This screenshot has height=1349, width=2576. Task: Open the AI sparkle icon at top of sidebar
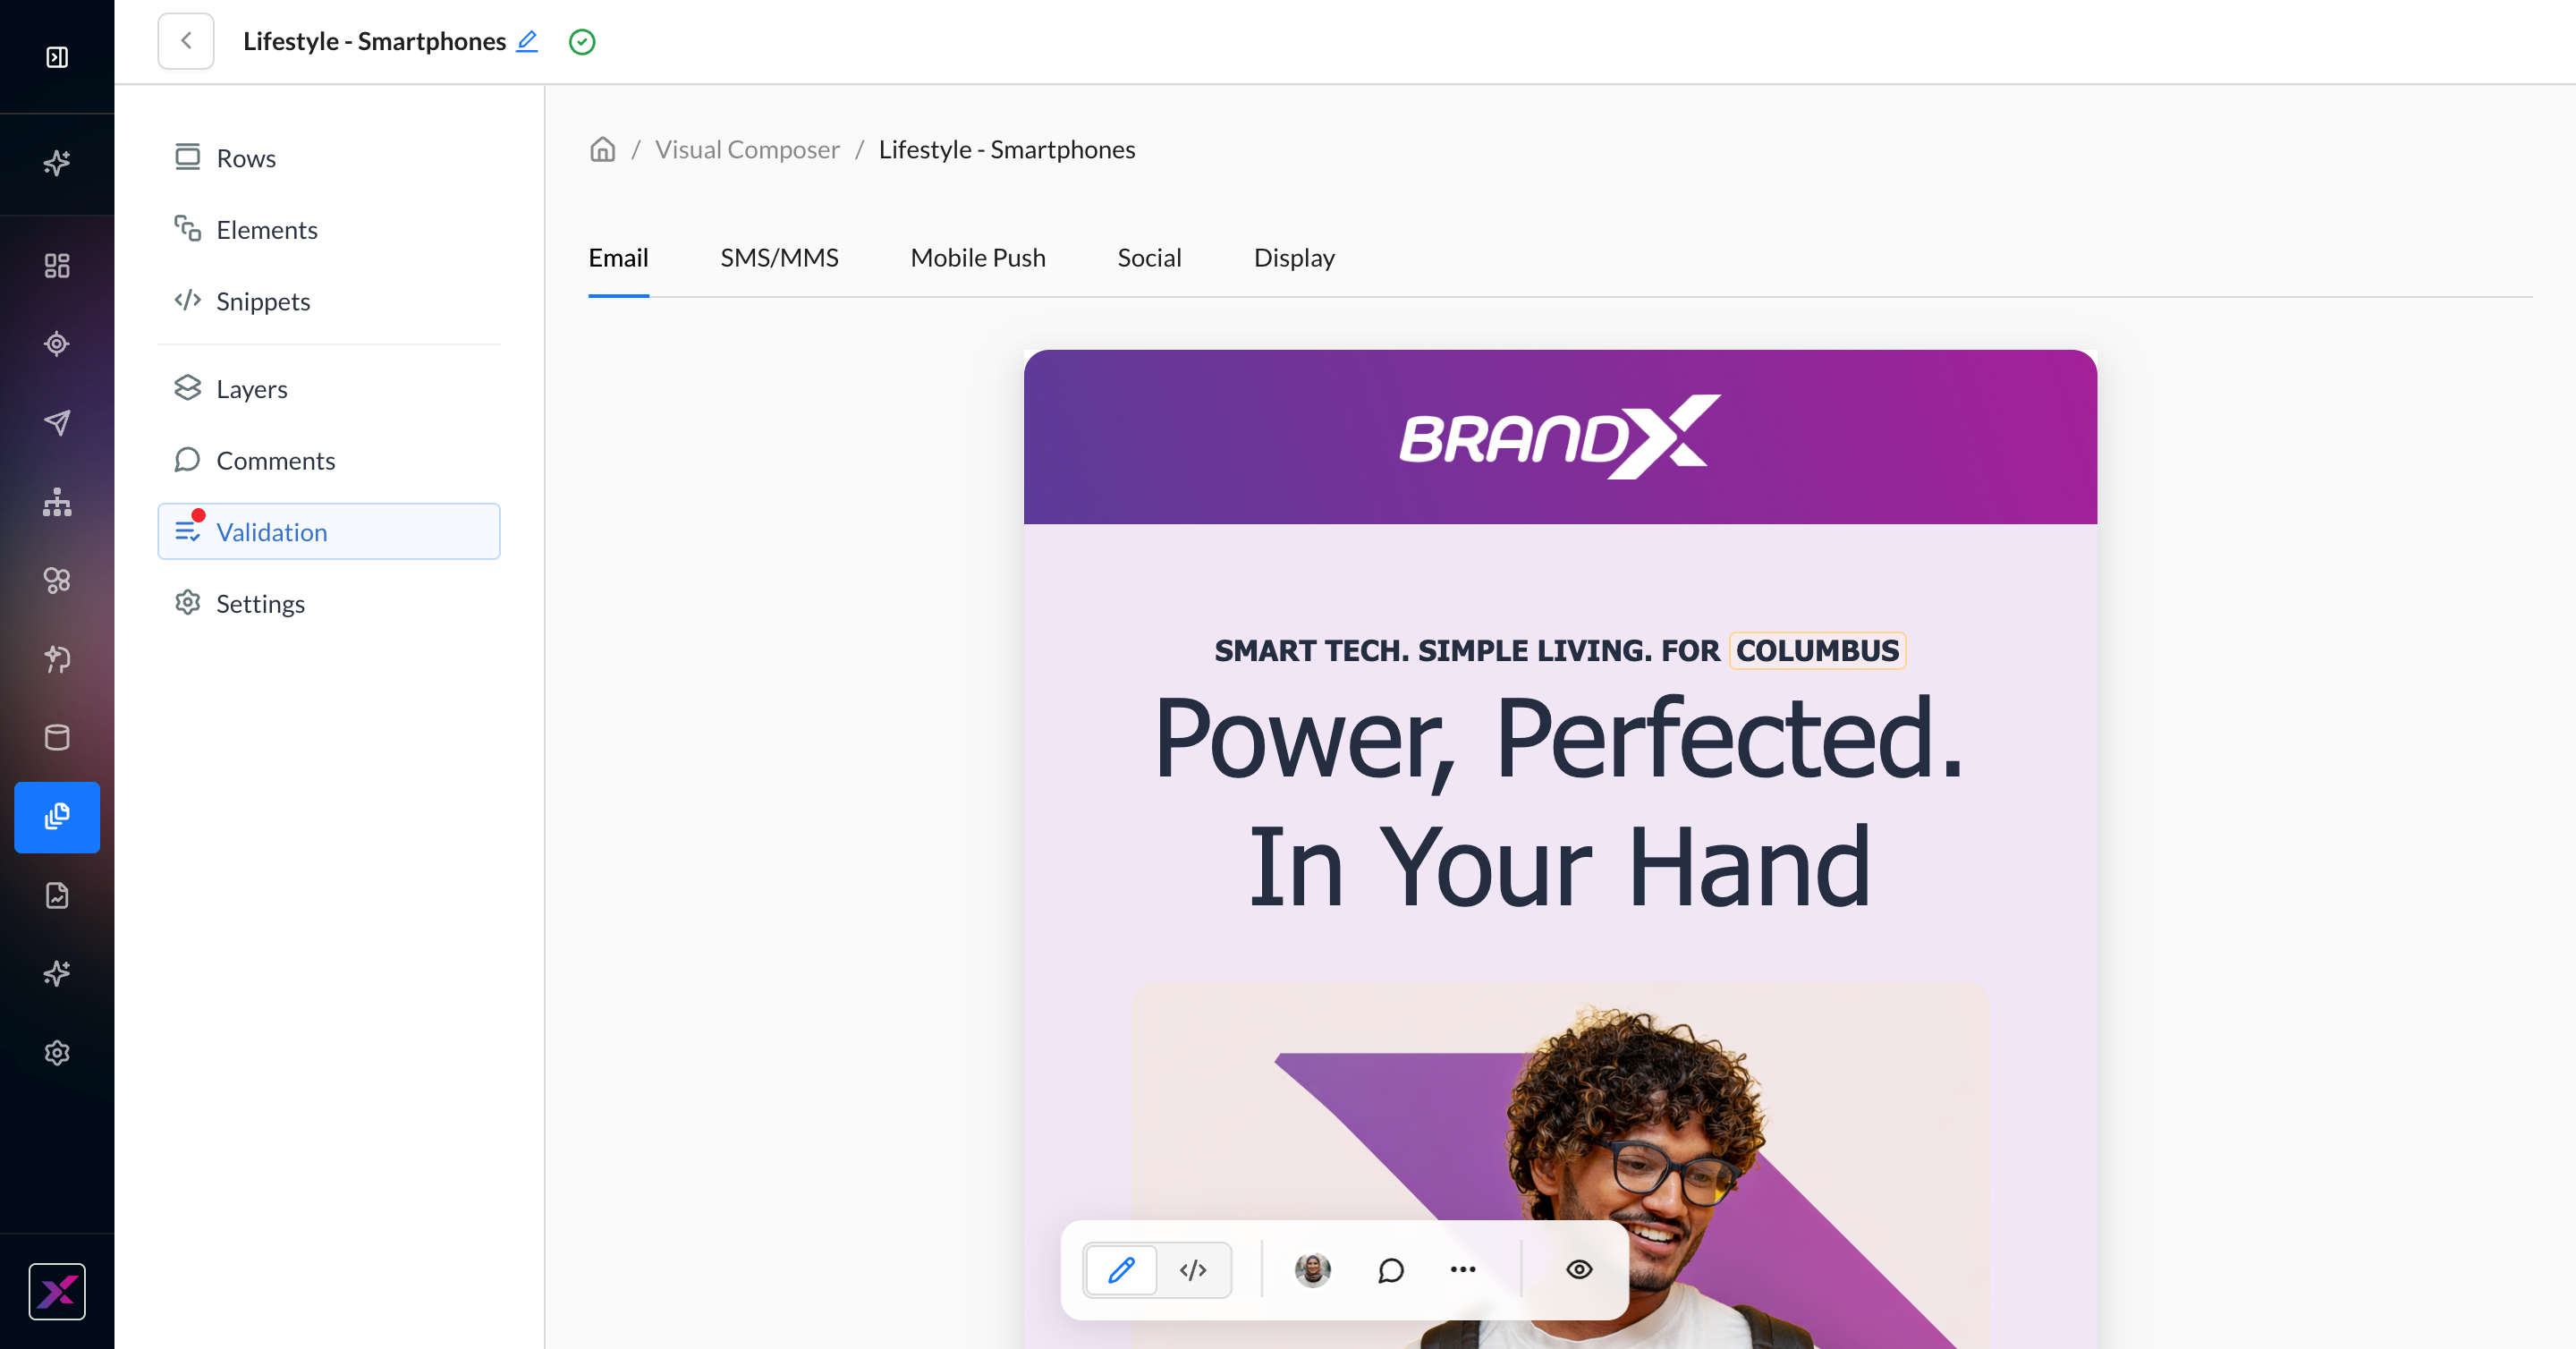tap(57, 162)
